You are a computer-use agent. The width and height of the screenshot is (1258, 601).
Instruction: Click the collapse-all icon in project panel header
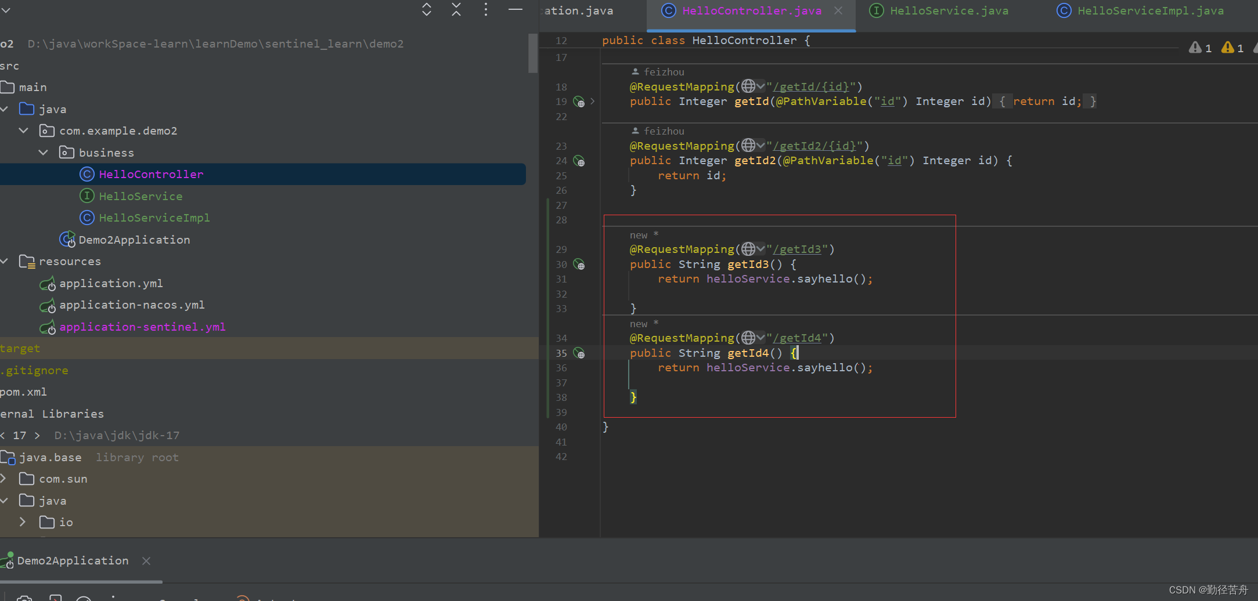(x=456, y=9)
